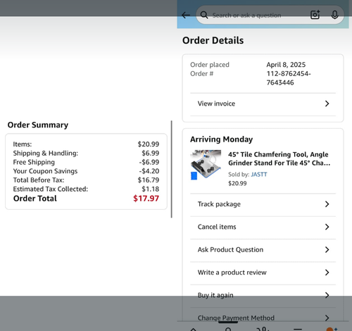Open View invoice
This screenshot has width=352, height=331.
(263, 104)
